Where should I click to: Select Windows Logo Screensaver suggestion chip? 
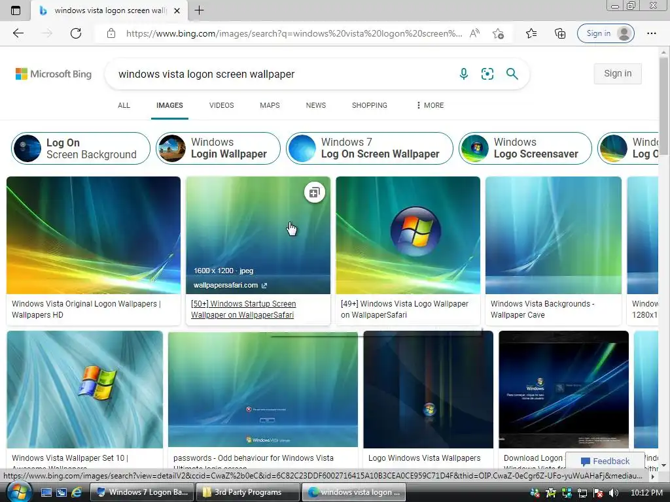coord(525,148)
